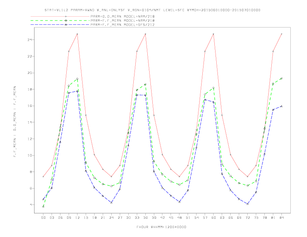307x237 pixels.
Task: Click x-axis tick label 81
Action: pyautogui.click(x=273, y=218)
